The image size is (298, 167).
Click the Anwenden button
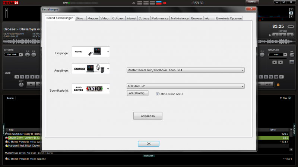[148, 116]
